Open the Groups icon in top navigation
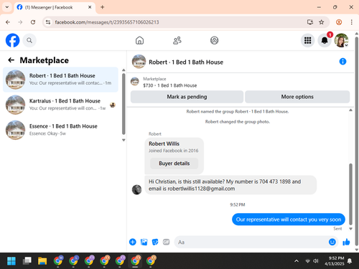This screenshot has height=269, width=359. tap(214, 40)
